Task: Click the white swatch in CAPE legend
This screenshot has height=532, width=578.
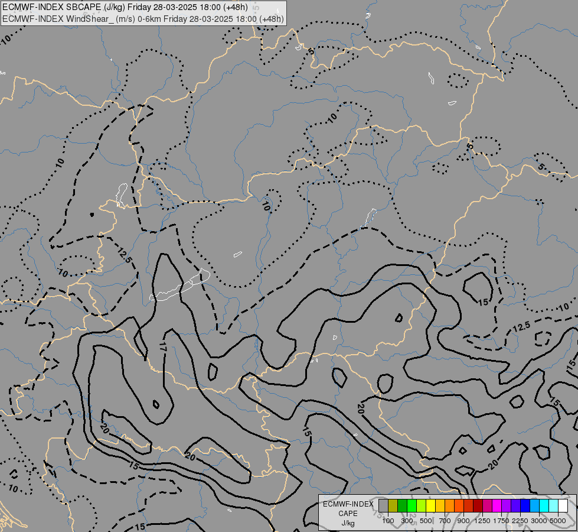Action: pos(563,506)
